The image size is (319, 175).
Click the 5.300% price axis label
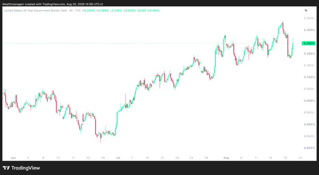[309, 30]
